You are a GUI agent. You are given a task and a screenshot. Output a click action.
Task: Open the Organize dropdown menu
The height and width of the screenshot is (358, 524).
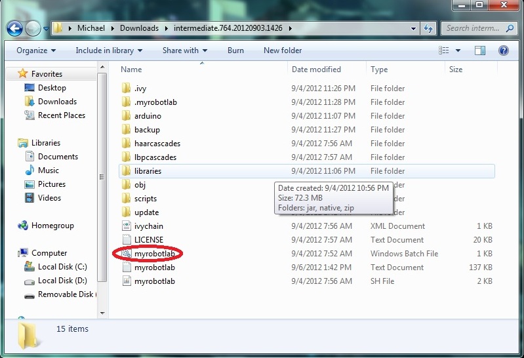pyautogui.click(x=36, y=50)
